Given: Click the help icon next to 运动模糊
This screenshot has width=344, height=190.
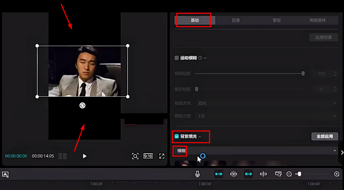Looking at the screenshot, I should click(200, 58).
